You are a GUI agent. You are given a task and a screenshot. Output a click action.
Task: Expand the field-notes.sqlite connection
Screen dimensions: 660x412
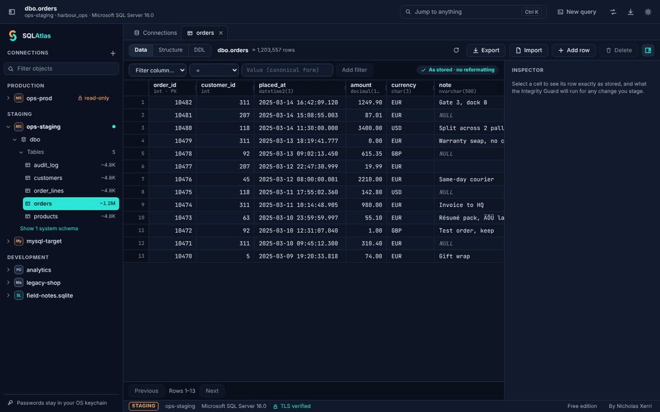pos(9,295)
